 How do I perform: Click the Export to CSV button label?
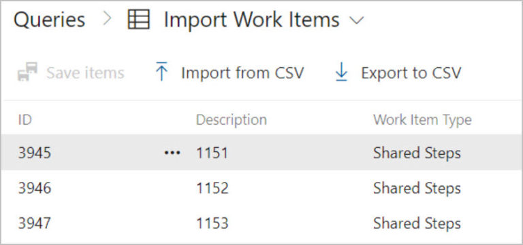pyautogui.click(x=411, y=73)
